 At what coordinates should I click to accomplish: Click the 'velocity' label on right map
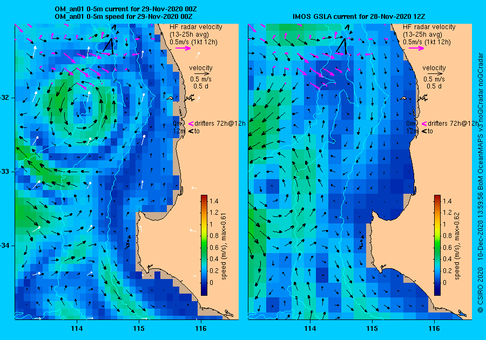pos(434,68)
